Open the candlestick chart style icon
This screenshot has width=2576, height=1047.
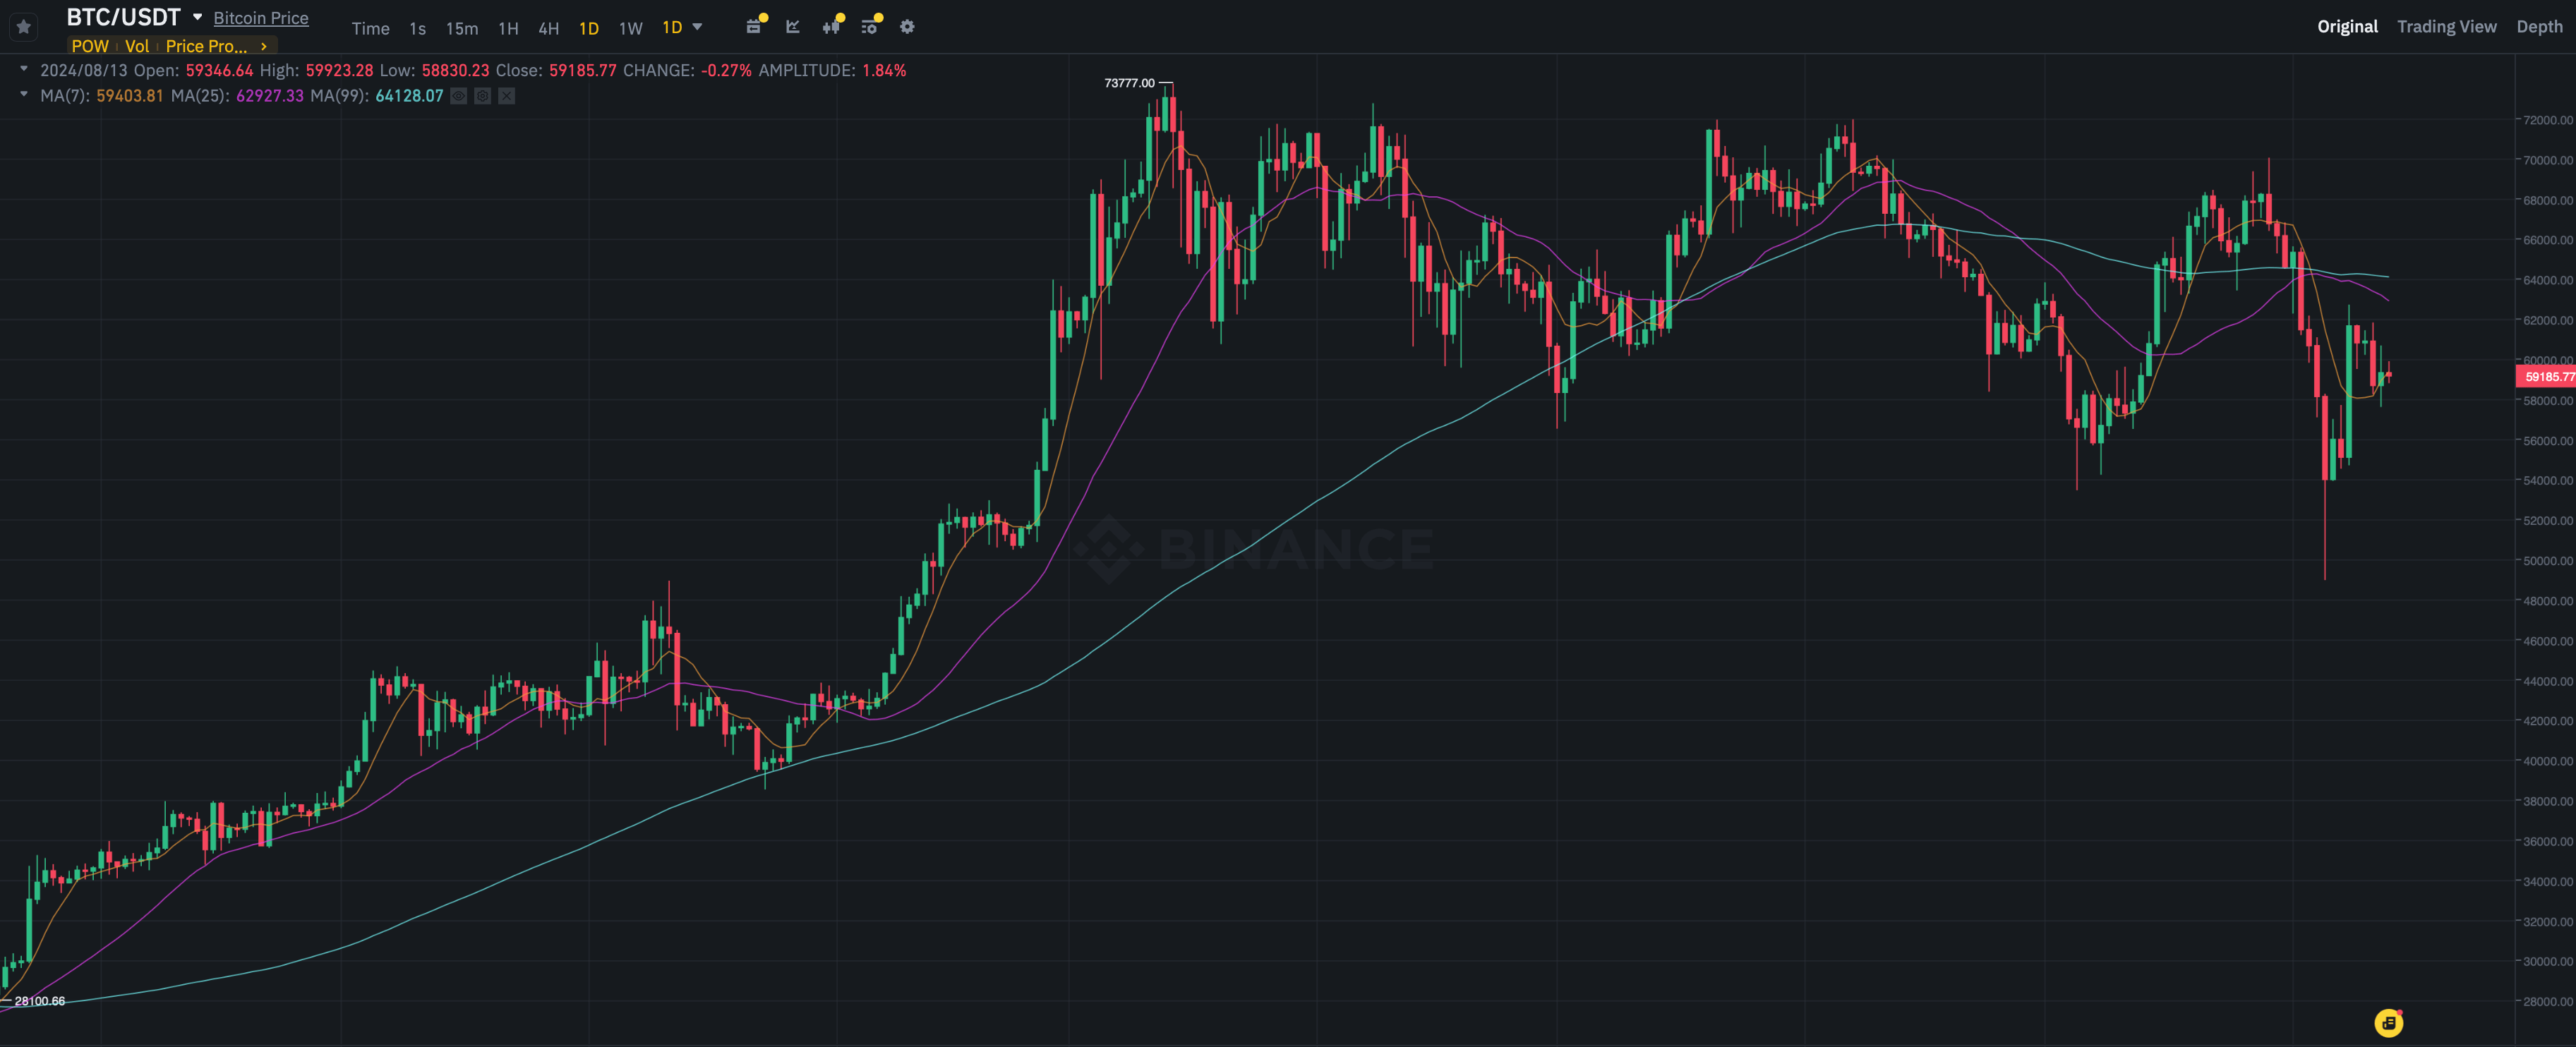point(832,26)
